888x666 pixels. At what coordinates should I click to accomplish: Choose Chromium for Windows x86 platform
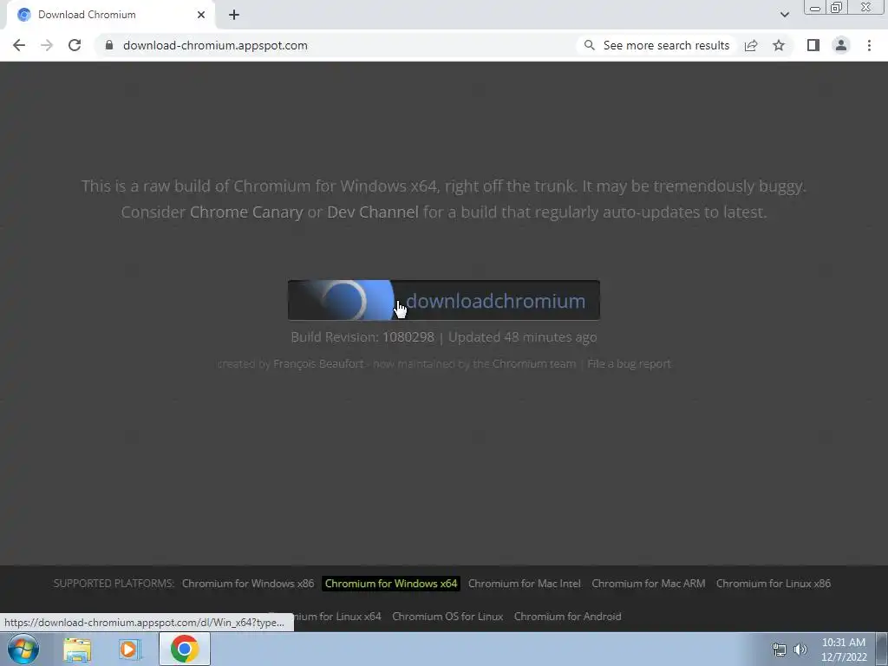coord(248,584)
